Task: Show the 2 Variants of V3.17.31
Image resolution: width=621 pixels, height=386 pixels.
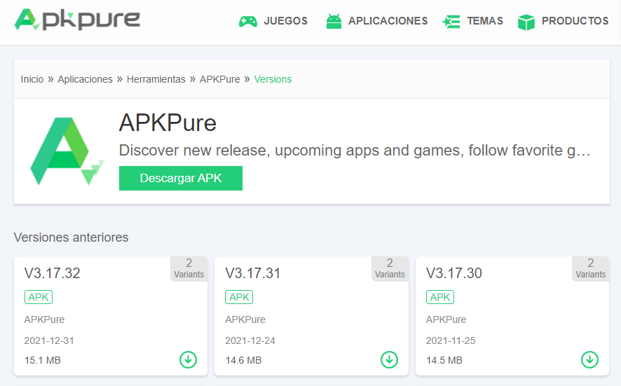Action: coord(390,268)
